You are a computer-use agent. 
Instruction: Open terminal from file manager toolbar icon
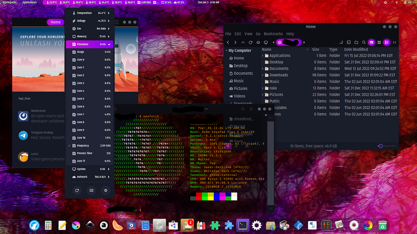click(349, 42)
